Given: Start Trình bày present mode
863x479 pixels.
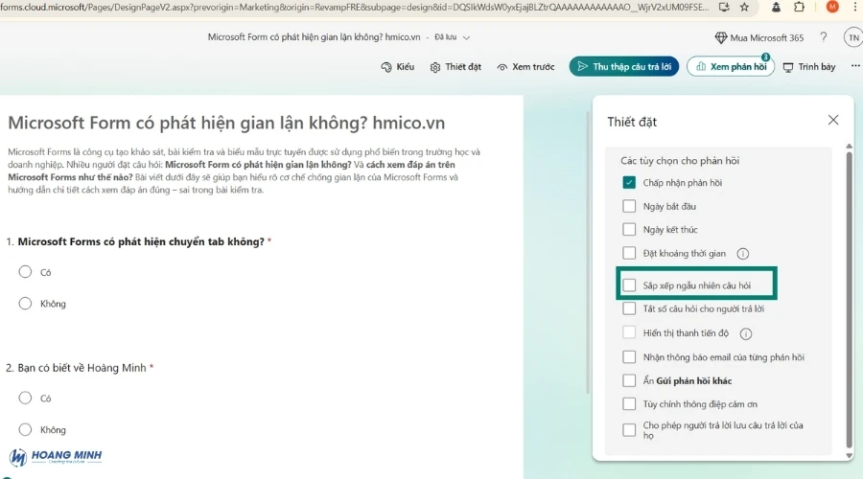Looking at the screenshot, I should click(x=809, y=66).
